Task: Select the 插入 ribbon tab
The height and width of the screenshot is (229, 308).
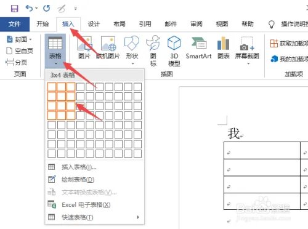Action: (68, 24)
